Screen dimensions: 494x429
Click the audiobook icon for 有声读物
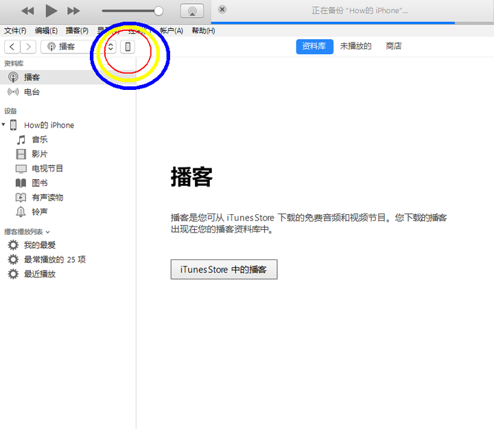(21, 198)
